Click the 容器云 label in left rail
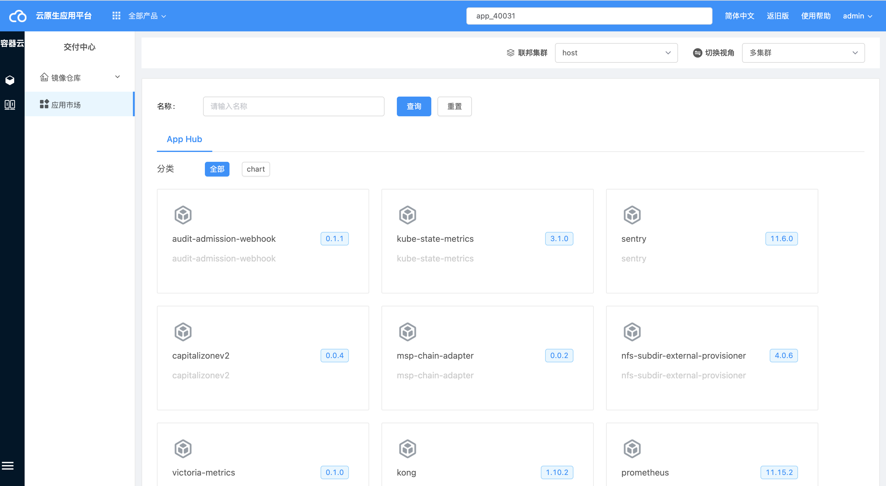 12,43
